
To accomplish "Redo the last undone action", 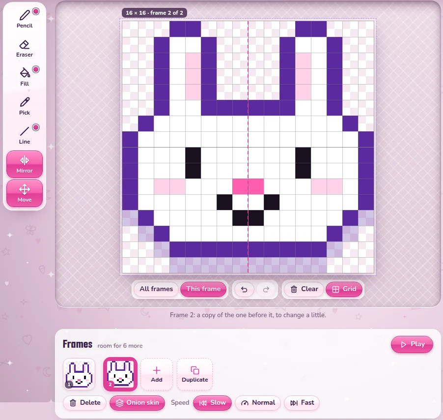I will coord(266,289).
